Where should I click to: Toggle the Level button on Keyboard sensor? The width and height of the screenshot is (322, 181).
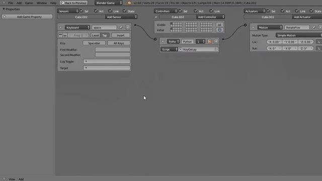[x=95, y=35]
